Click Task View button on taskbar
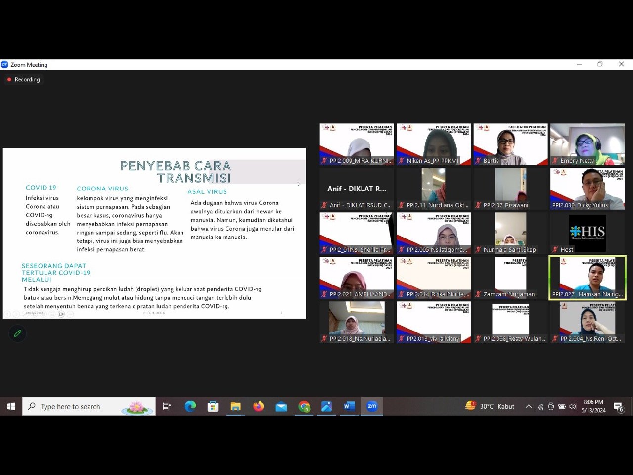The width and height of the screenshot is (633, 475). 167,406
